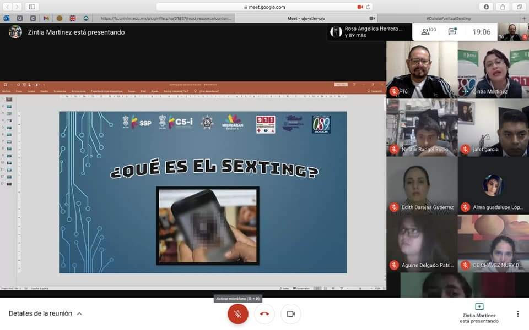Open Safari's downloads button
The height and width of the screenshot is (330, 529).
(x=486, y=7)
